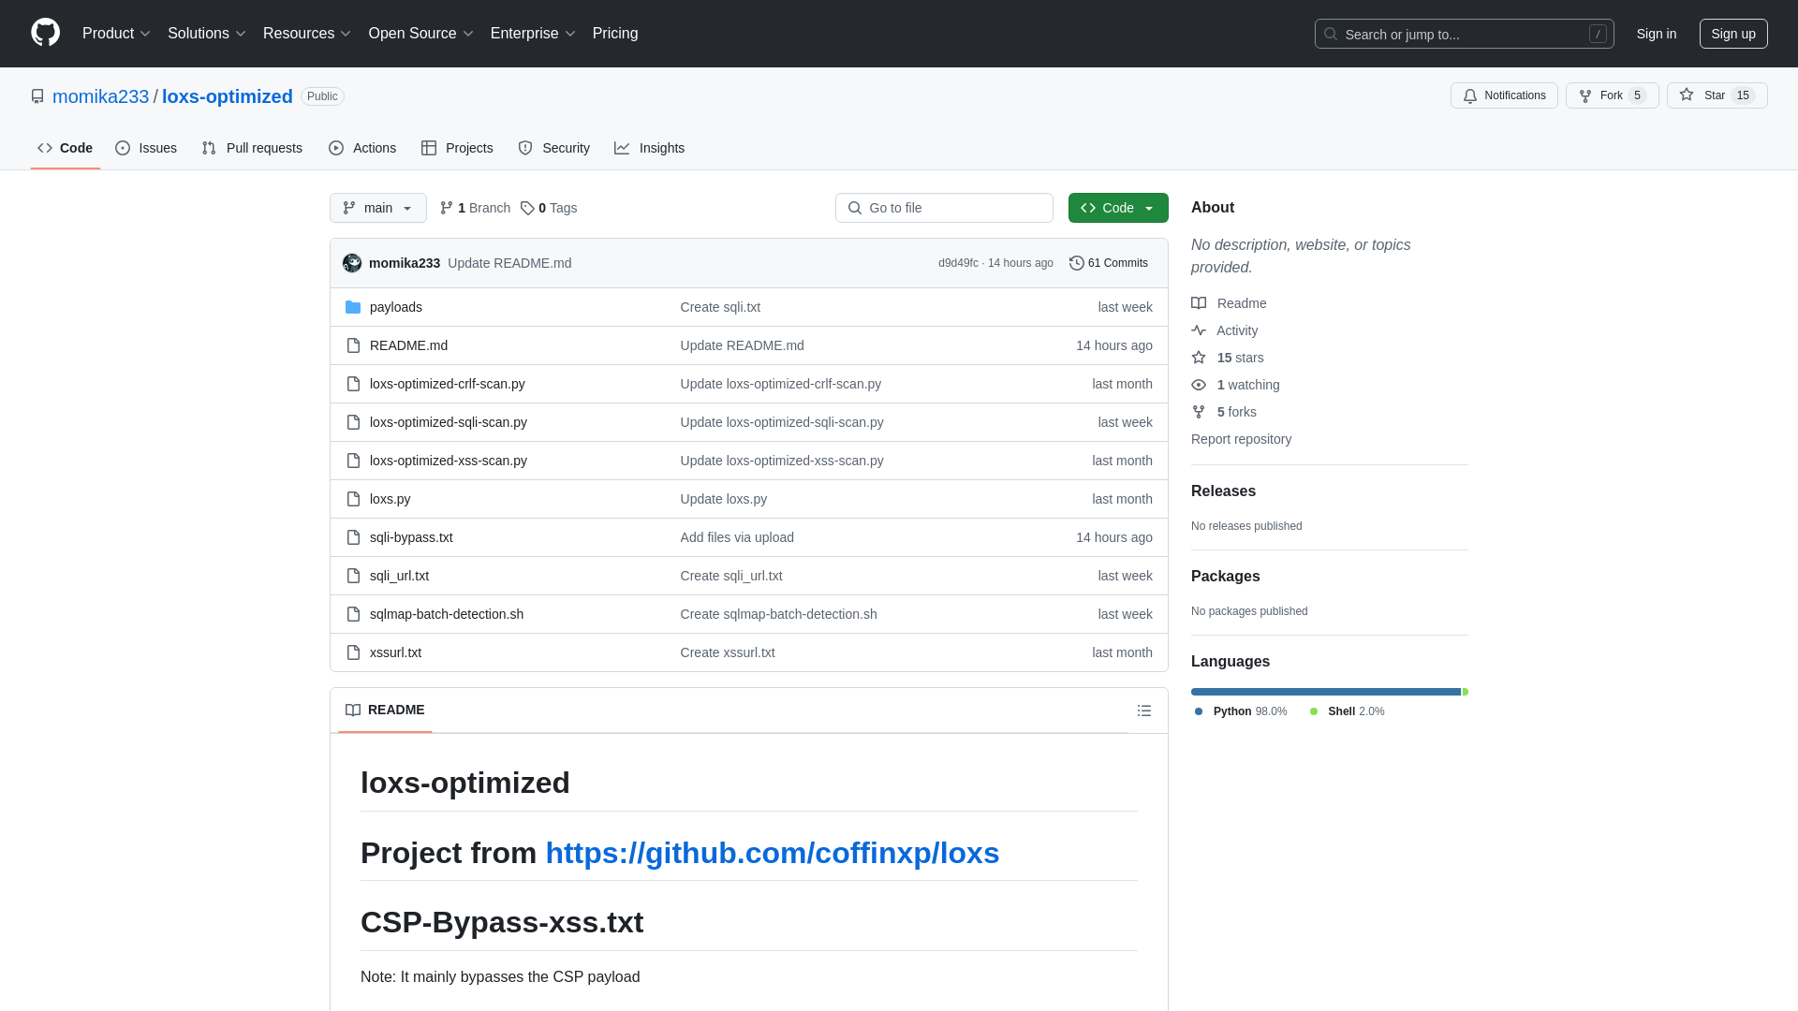Click the sqli-bypass.txt file icon
Viewport: 1798px width, 1011px height.
pyautogui.click(x=353, y=537)
